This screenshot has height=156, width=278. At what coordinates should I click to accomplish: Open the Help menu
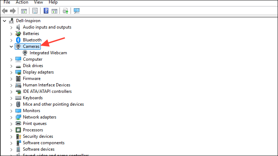coord(53,2)
